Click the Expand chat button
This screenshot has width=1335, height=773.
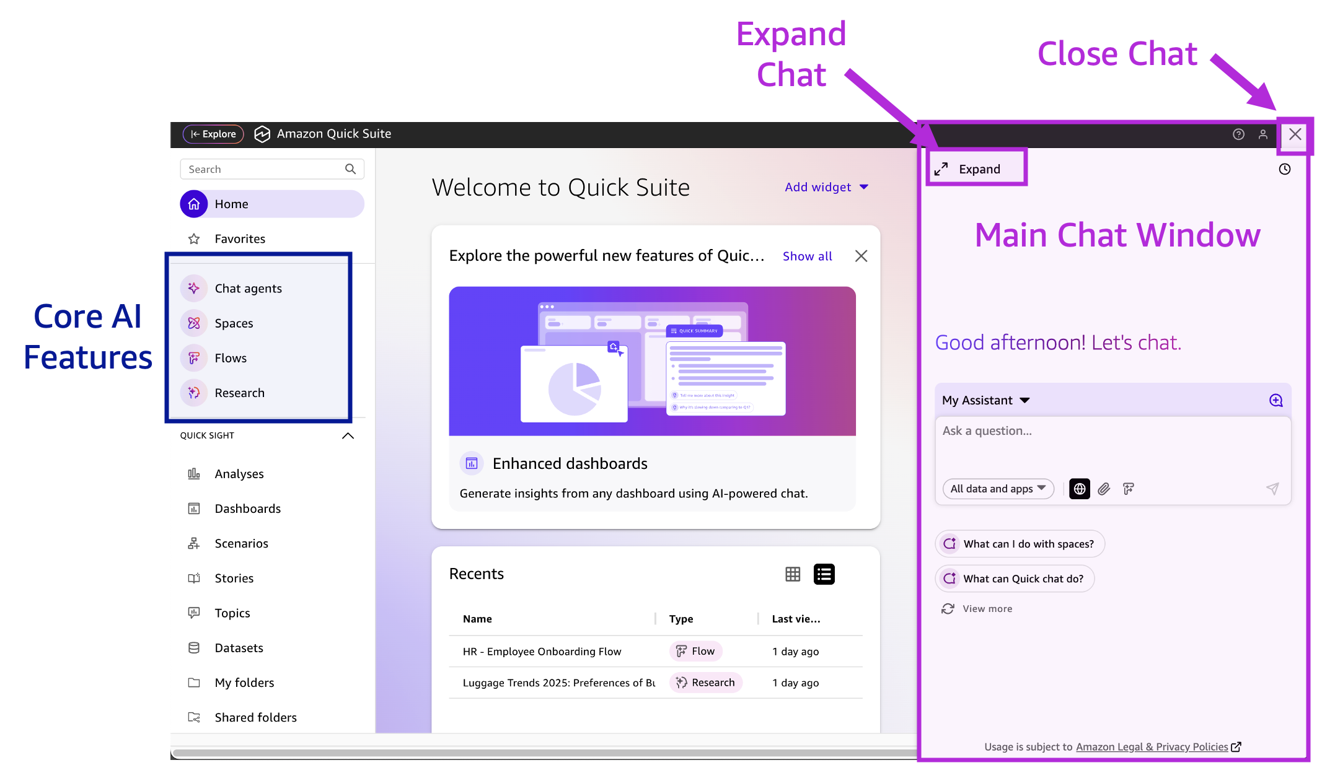tap(969, 169)
